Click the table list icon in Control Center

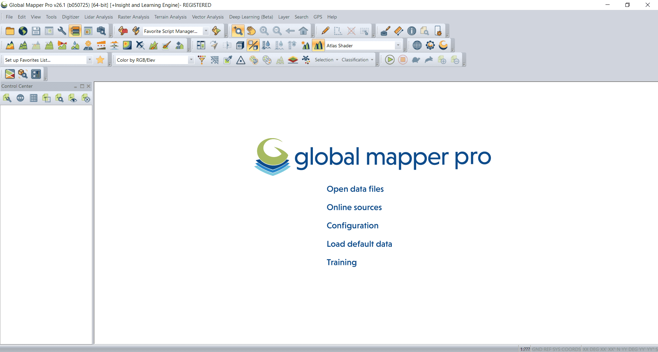click(x=34, y=98)
